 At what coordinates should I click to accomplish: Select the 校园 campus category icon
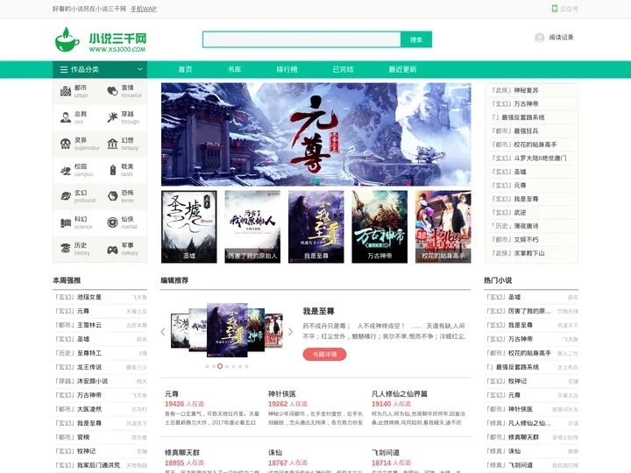[66, 170]
